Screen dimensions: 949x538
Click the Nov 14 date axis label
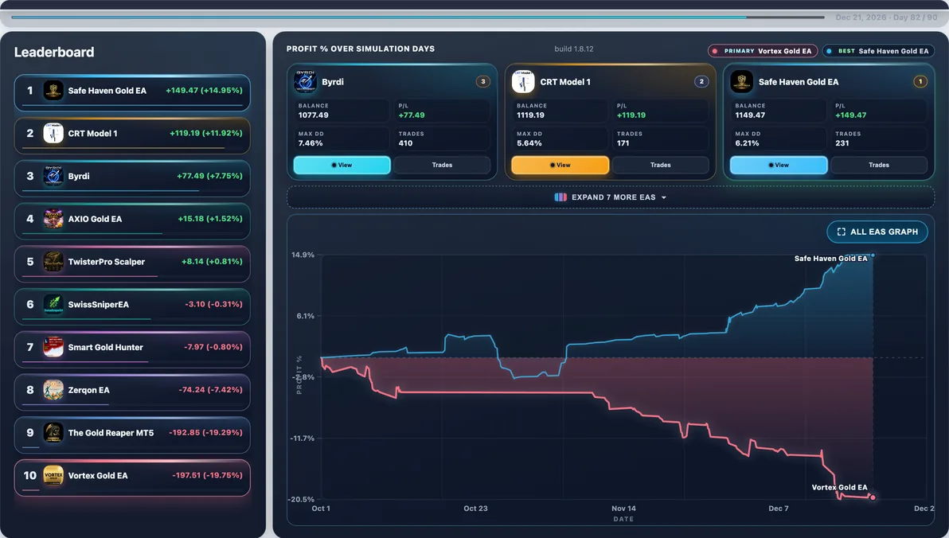(623, 509)
